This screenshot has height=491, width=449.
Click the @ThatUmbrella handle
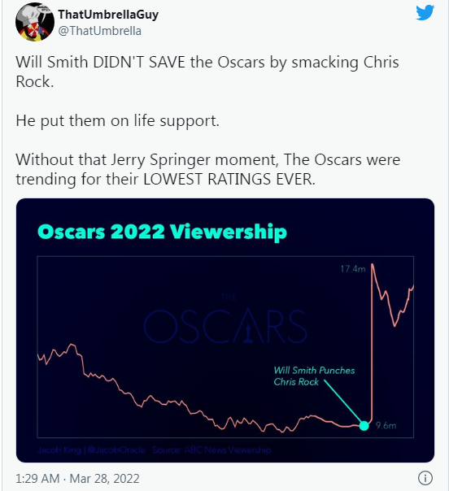coord(100,31)
